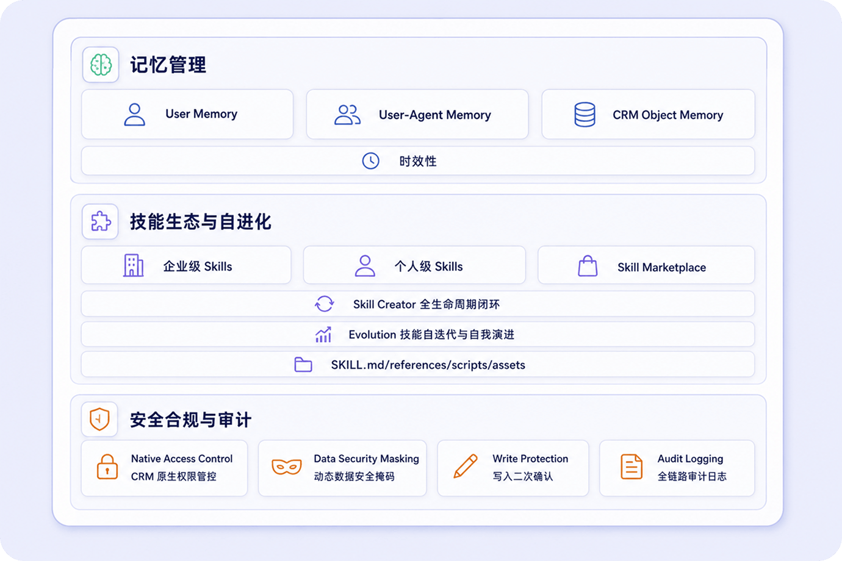The height and width of the screenshot is (561, 842).
Task: Click the puzzle piece icon beside 技能生态与自进化
Action: [101, 221]
